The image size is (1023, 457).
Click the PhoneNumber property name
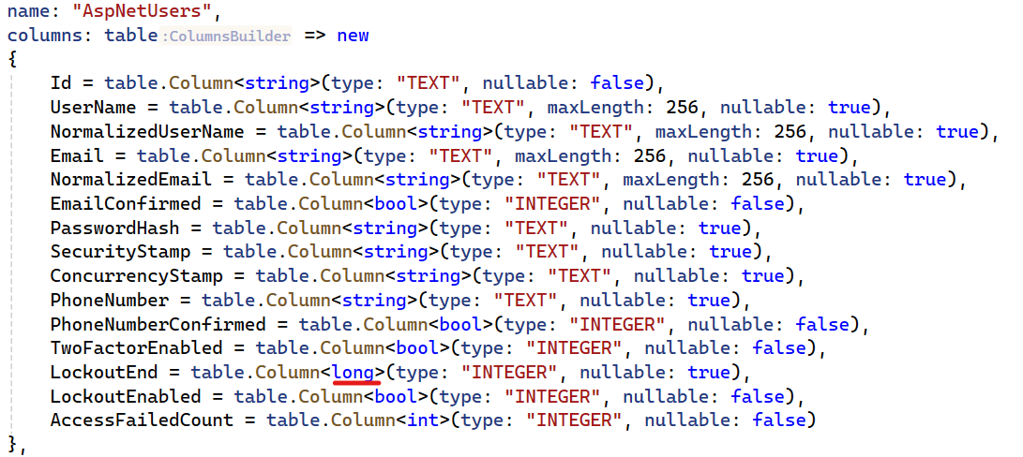pyautogui.click(x=110, y=301)
